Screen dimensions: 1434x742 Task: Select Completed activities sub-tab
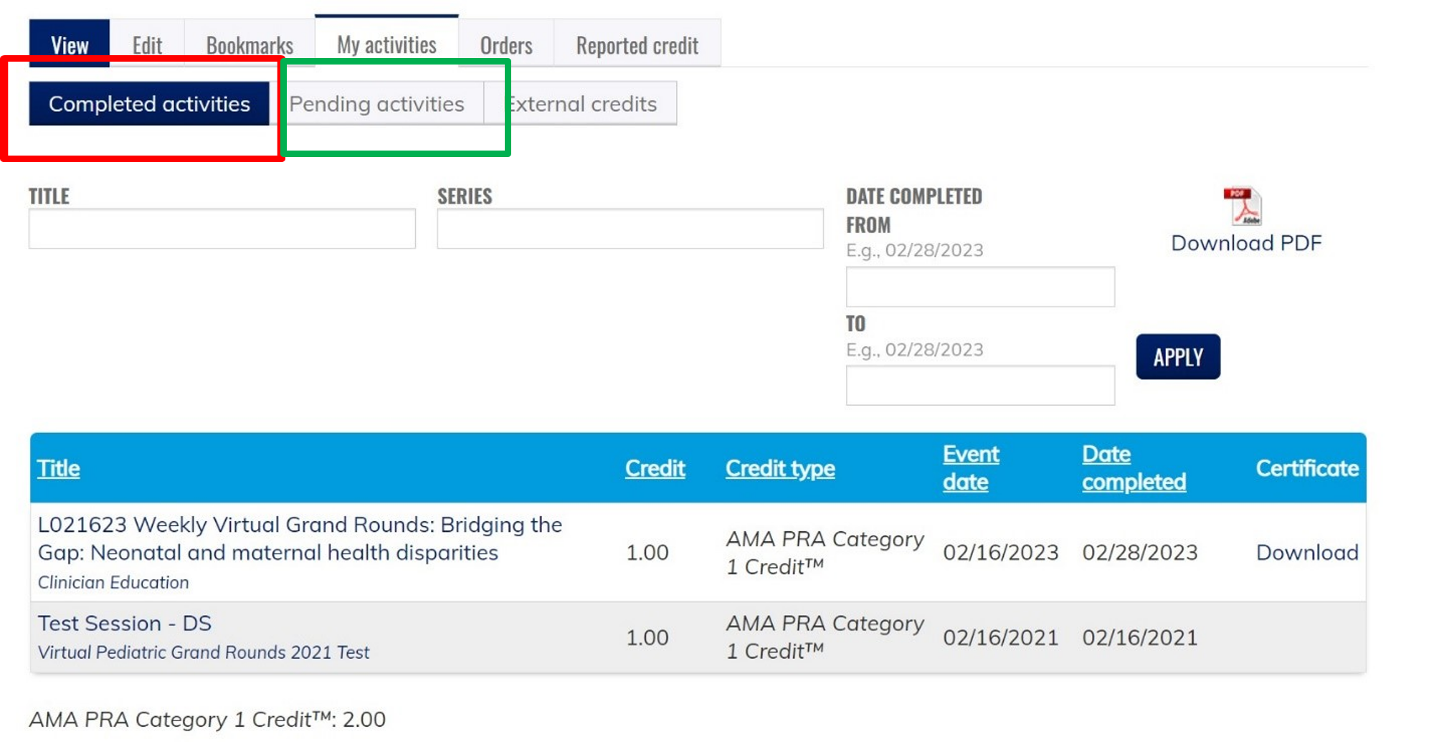(x=149, y=104)
